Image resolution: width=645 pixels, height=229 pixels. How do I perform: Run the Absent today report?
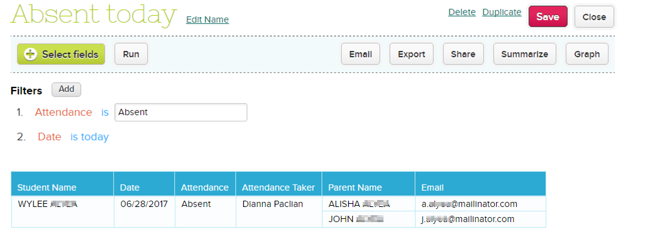tap(131, 54)
